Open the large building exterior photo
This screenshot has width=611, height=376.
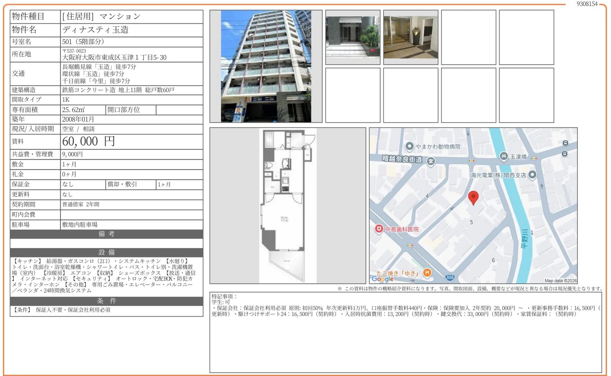pyautogui.click(x=266, y=66)
